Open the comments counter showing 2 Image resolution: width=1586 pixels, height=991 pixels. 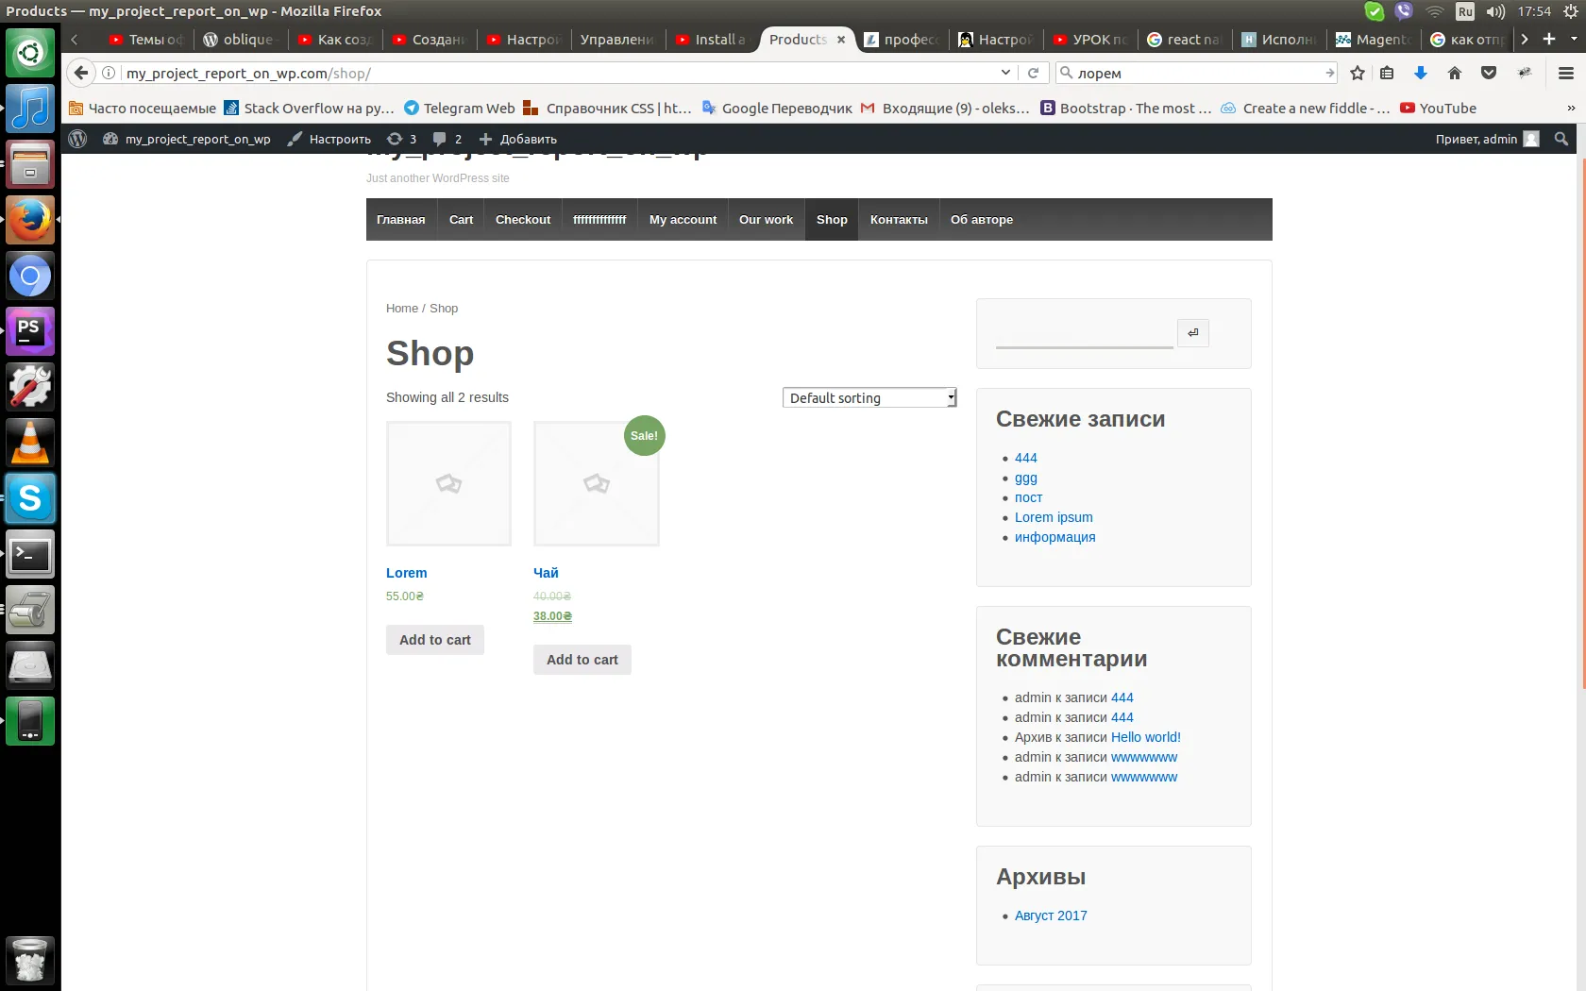447,139
